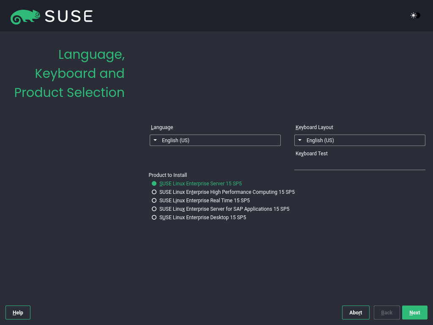This screenshot has height=325, width=433.
Task: Click the disabled Back button
Action: click(386, 312)
